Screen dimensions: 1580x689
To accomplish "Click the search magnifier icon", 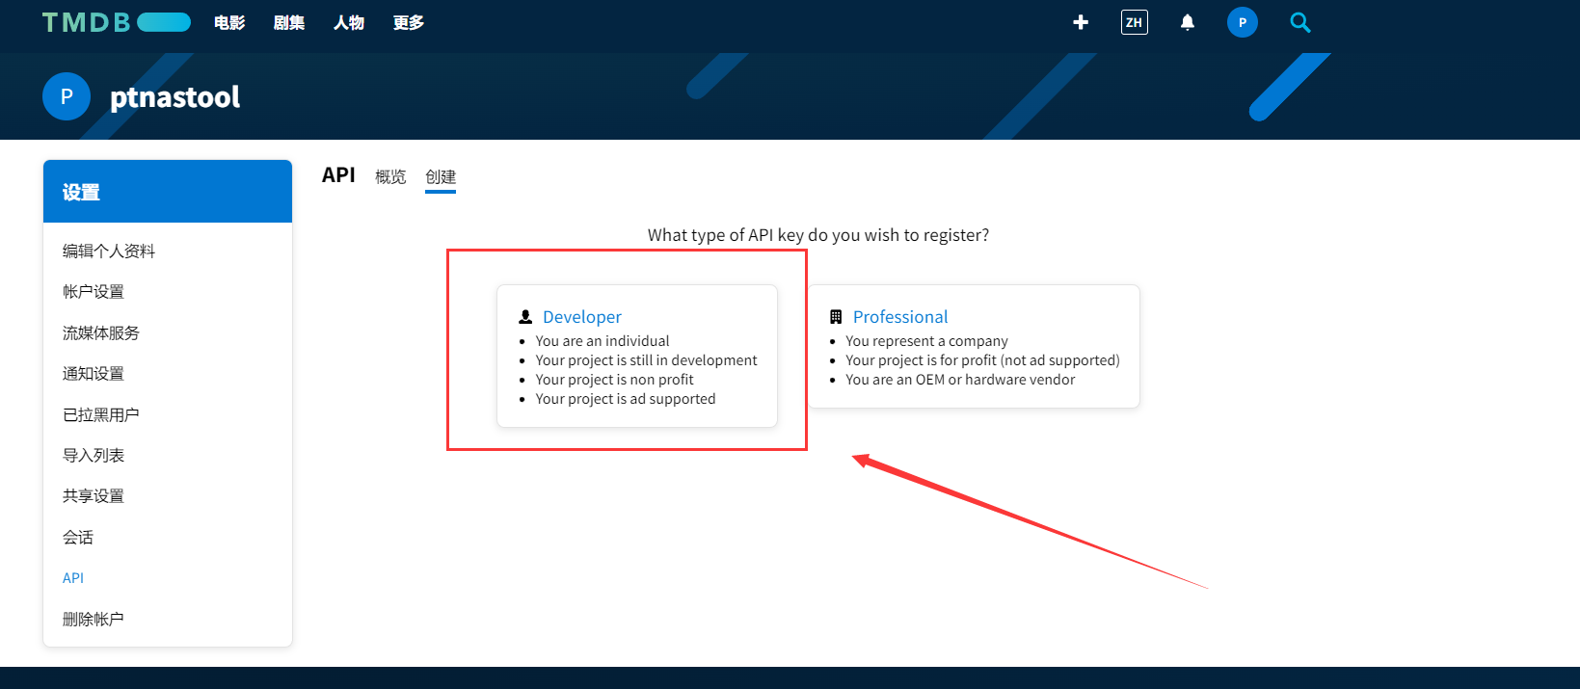I will [1299, 22].
